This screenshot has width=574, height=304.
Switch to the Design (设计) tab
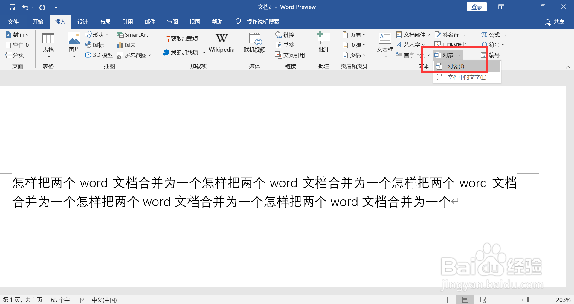coord(83,22)
